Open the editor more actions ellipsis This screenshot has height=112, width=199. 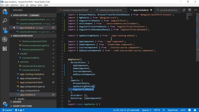coord(196,10)
